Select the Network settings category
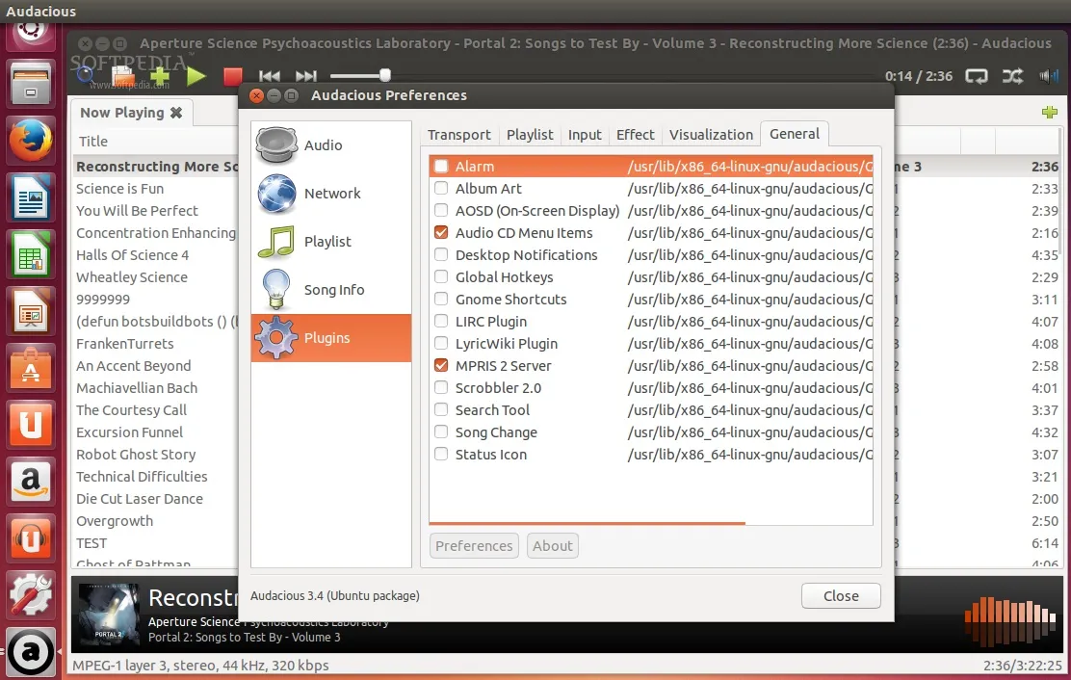The image size is (1071, 680). (330, 194)
